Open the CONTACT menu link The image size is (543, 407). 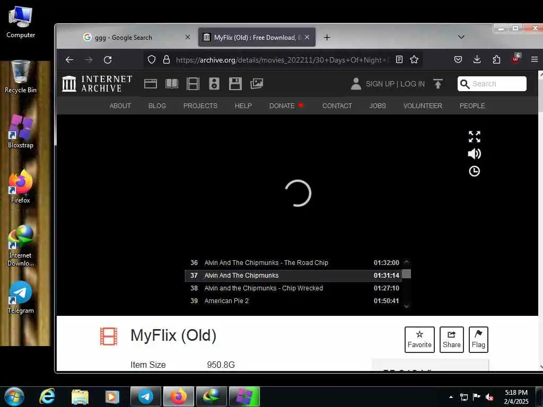coord(337,106)
